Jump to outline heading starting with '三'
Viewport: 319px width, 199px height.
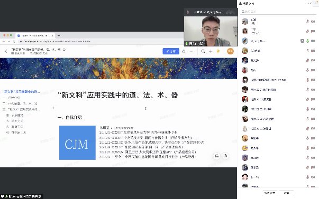click(21, 109)
